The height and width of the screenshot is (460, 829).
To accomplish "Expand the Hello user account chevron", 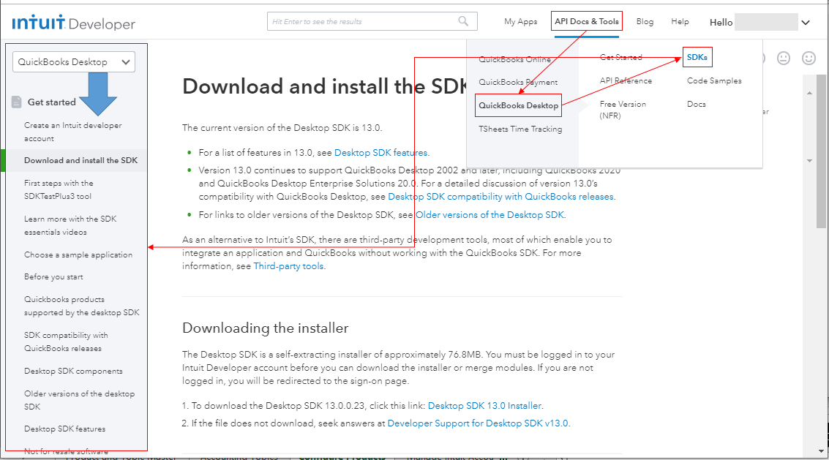I will click(805, 22).
